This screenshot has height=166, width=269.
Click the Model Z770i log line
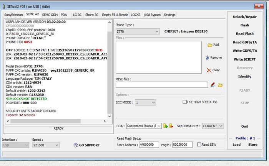(x=25, y=66)
